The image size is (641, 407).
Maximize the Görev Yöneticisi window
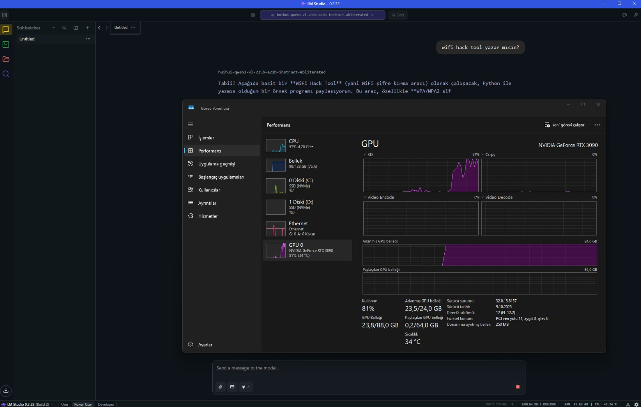(x=583, y=105)
